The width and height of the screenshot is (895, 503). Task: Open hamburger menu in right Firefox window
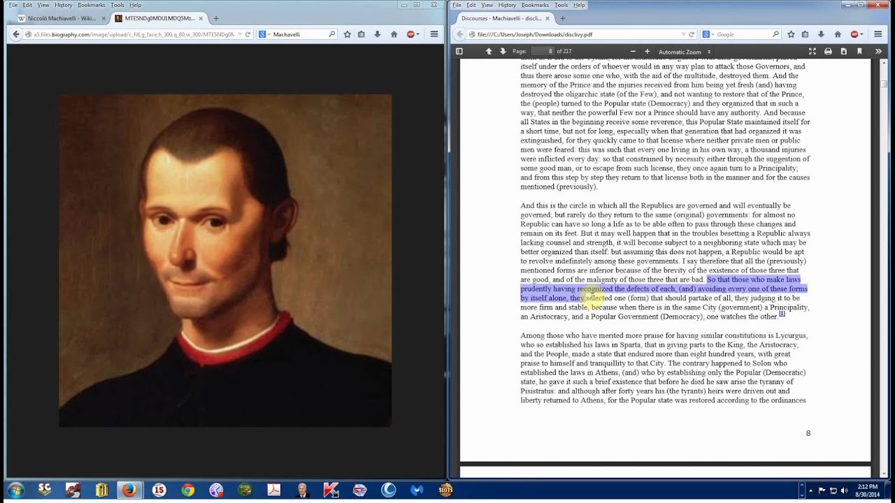click(878, 34)
